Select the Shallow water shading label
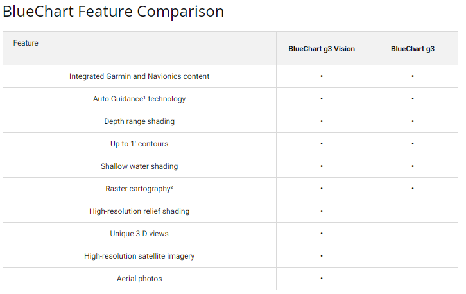The image size is (466, 294). (139, 166)
